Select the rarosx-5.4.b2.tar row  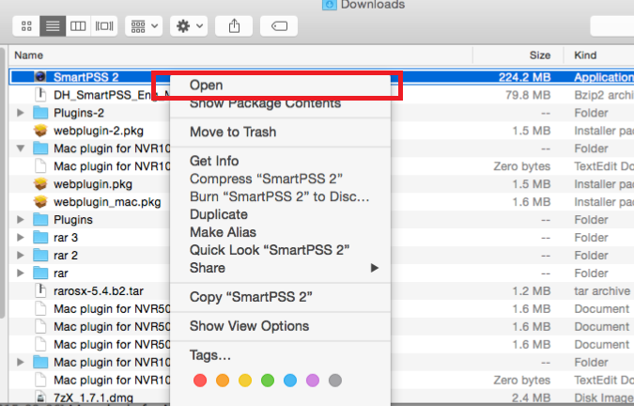(x=321, y=290)
